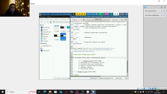Click the IP address network block in the bar

92,14
